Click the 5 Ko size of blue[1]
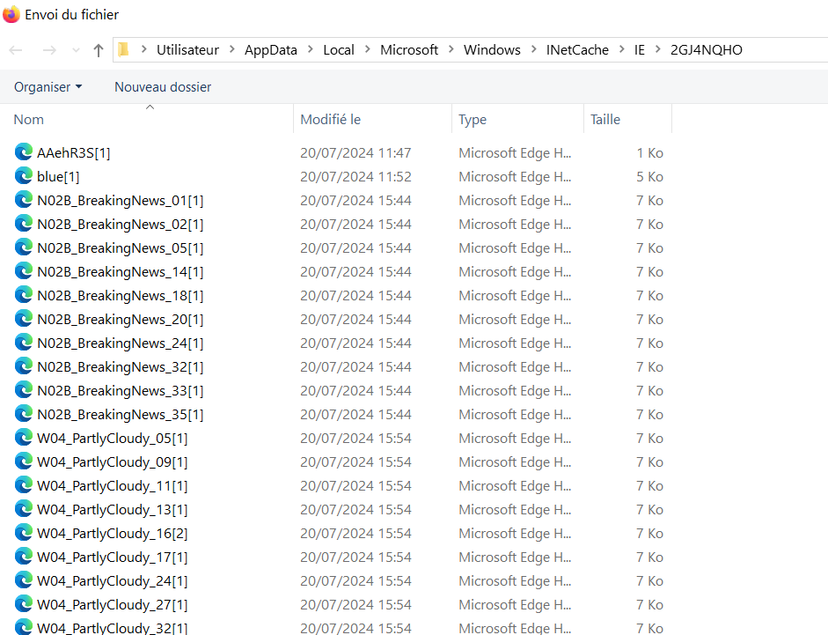The image size is (828, 635). pos(649,177)
